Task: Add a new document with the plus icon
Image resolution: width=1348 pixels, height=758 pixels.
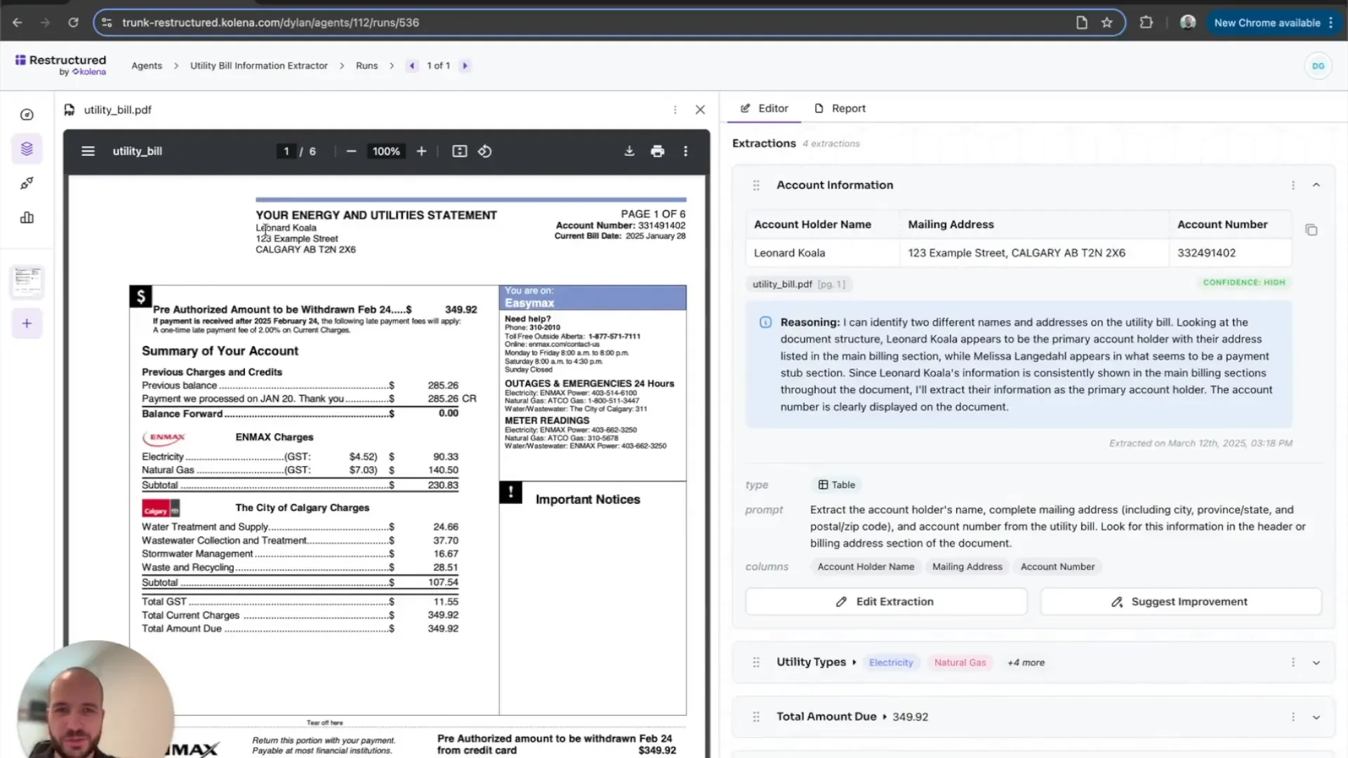Action: click(27, 324)
